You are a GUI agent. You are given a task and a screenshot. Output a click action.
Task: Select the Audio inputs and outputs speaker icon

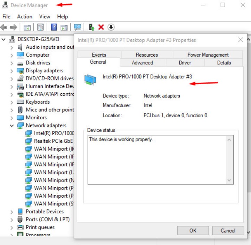[20, 47]
